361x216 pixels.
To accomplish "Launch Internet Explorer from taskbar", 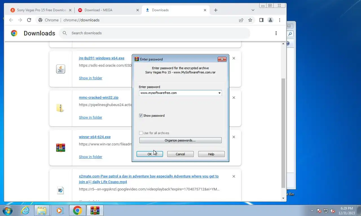I will (25, 210).
